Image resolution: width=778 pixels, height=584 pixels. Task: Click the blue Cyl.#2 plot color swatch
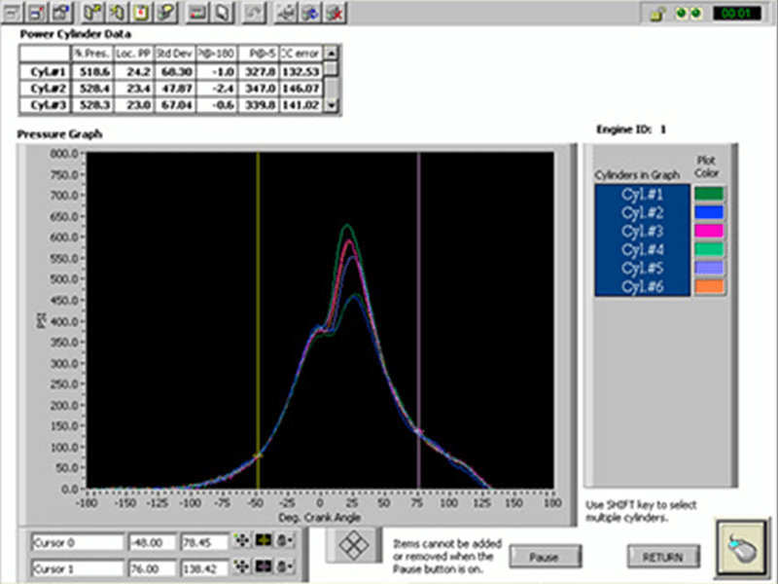[709, 212]
